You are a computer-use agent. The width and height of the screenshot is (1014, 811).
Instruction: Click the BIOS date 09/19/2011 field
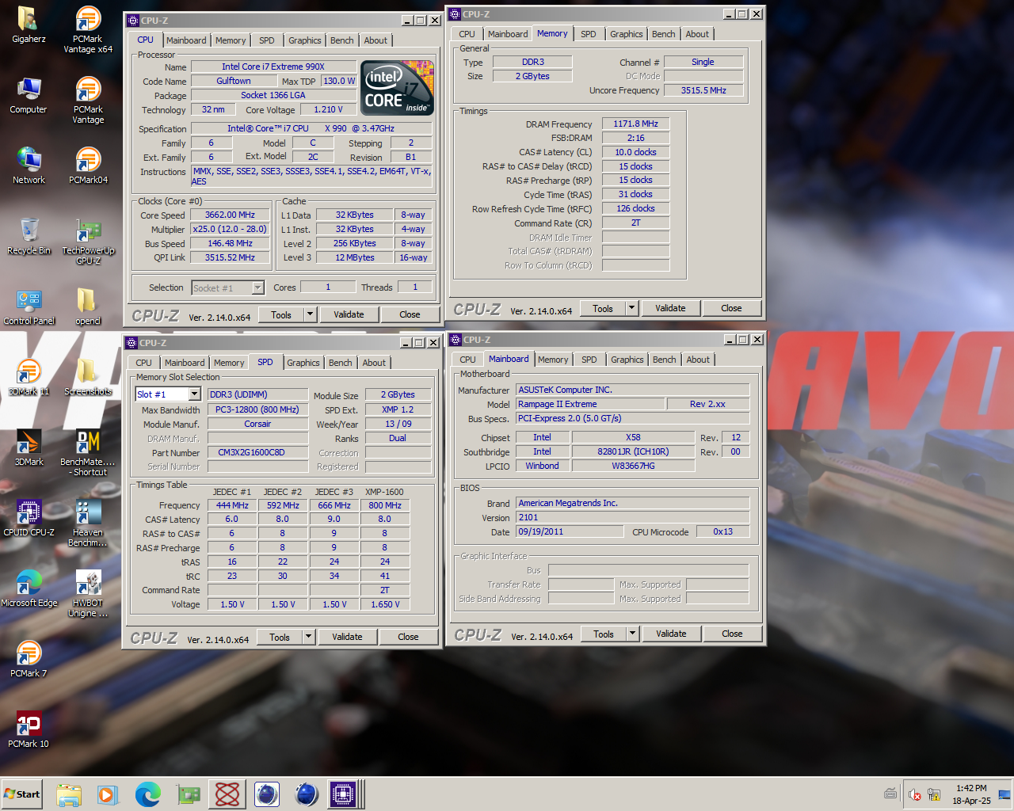(x=570, y=531)
